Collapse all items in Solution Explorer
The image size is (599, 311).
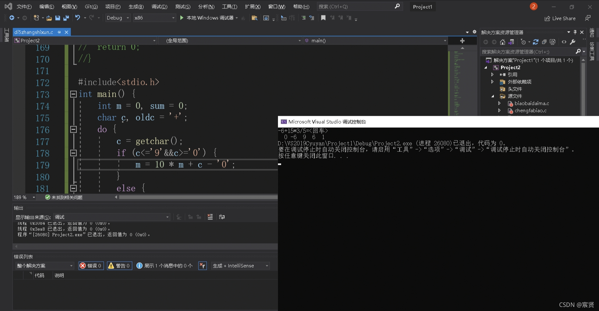[x=544, y=42]
